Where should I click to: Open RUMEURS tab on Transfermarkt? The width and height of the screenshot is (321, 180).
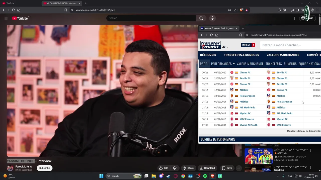[290, 64]
